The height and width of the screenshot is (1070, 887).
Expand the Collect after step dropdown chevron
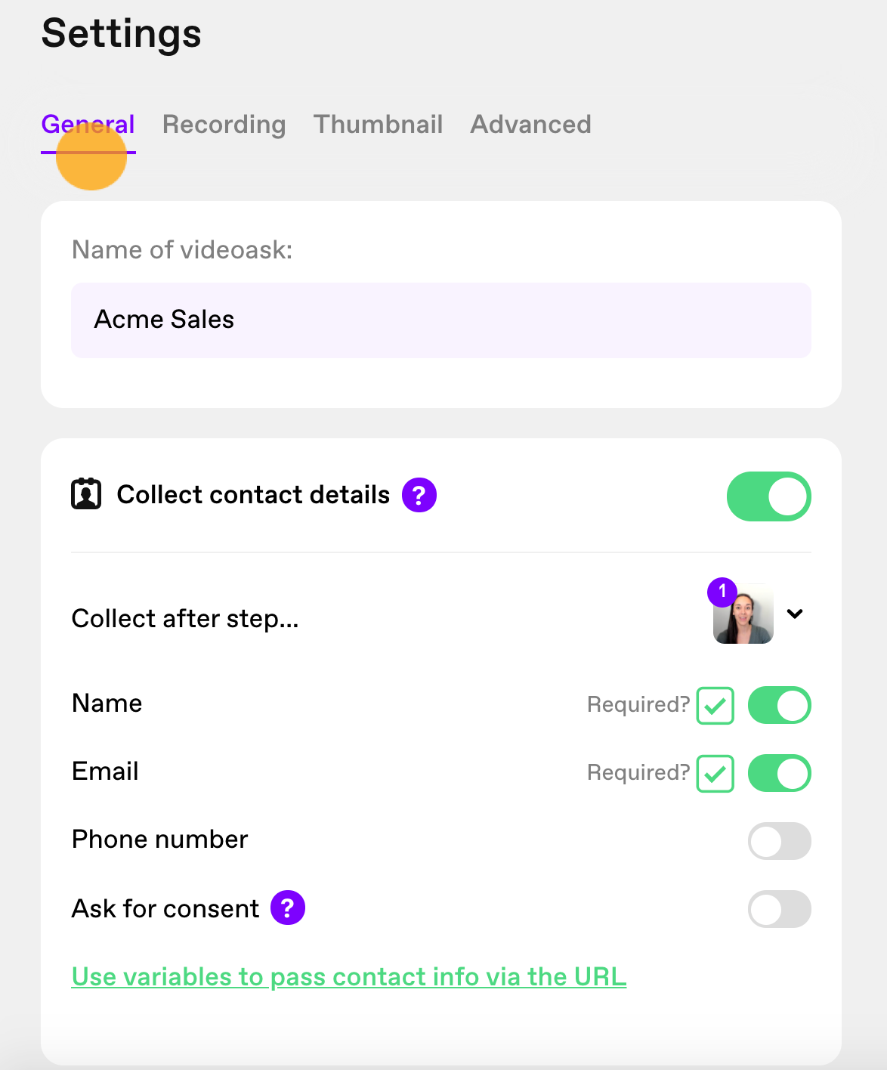tap(795, 614)
